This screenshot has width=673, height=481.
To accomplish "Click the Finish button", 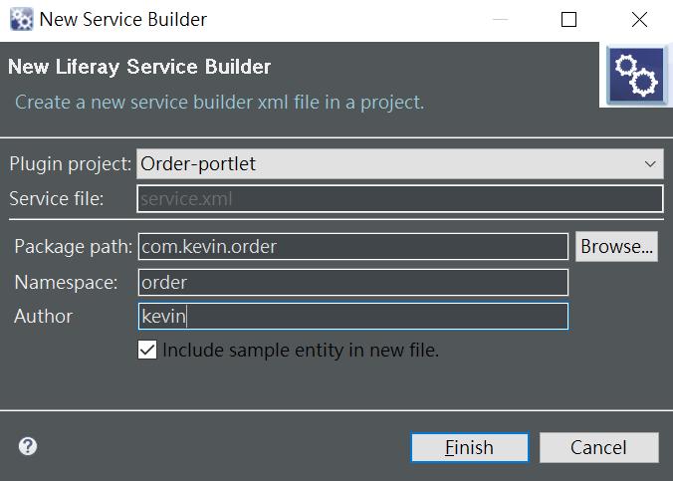I will point(470,447).
